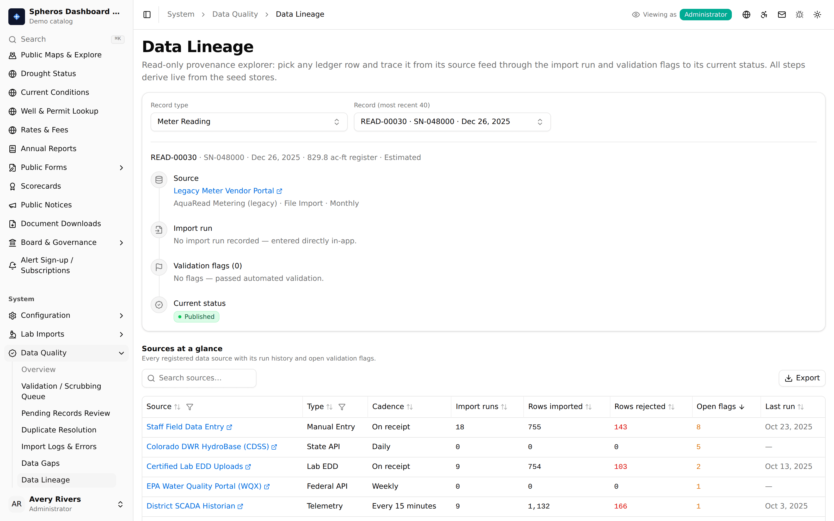The width and height of the screenshot is (834, 521).
Task: Open the Record selection dropdown
Action: pos(452,122)
